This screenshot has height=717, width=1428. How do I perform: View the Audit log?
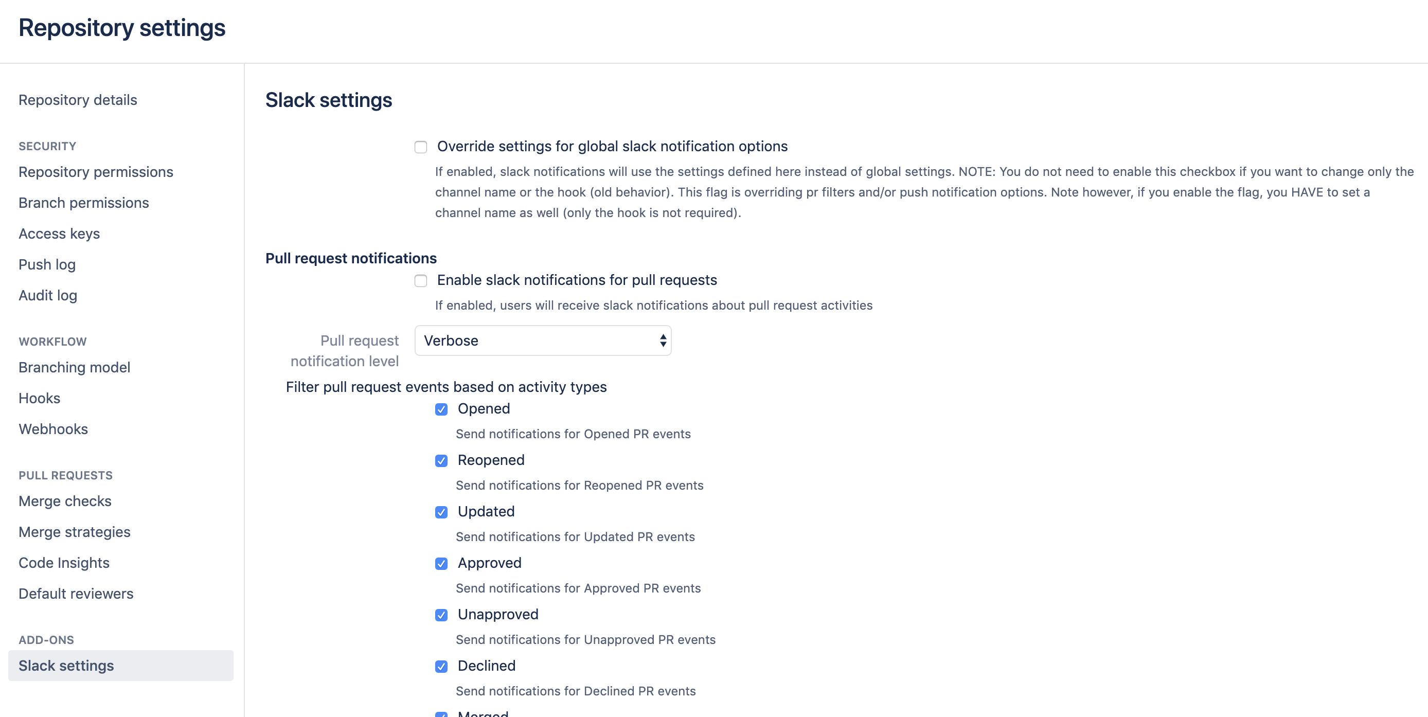(48, 295)
